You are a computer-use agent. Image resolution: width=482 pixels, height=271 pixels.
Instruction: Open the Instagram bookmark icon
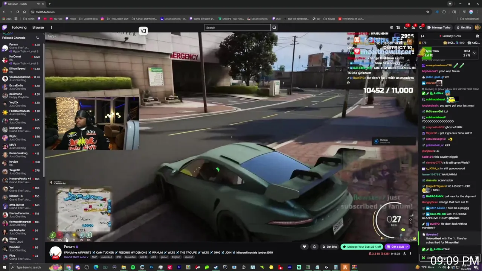pyautogui.click(x=102, y=19)
